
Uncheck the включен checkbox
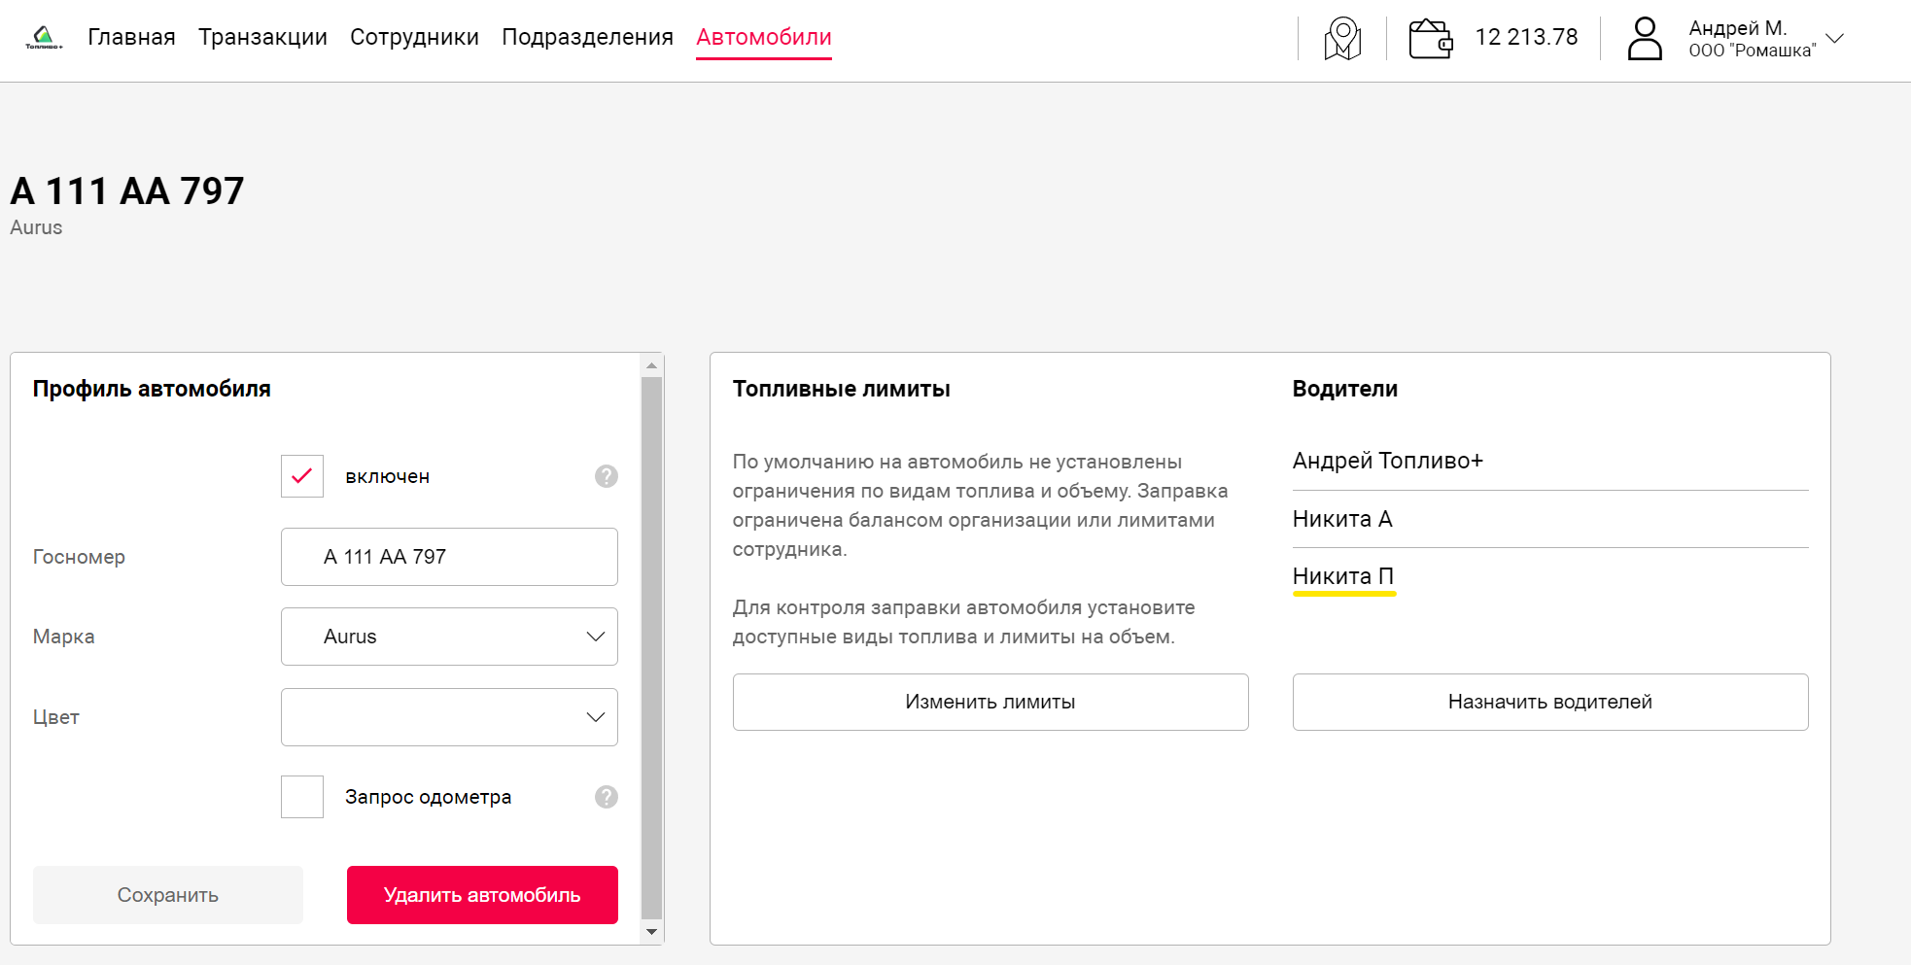302,476
